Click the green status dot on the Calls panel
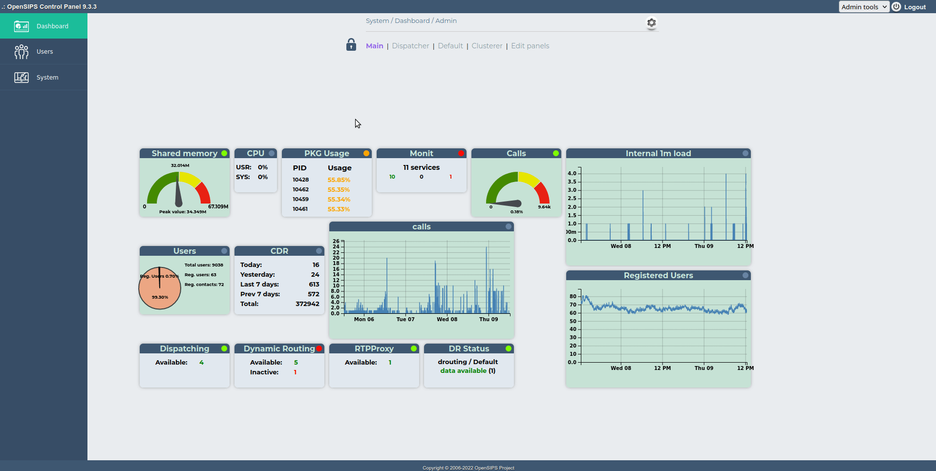The height and width of the screenshot is (471, 936). [x=556, y=153]
